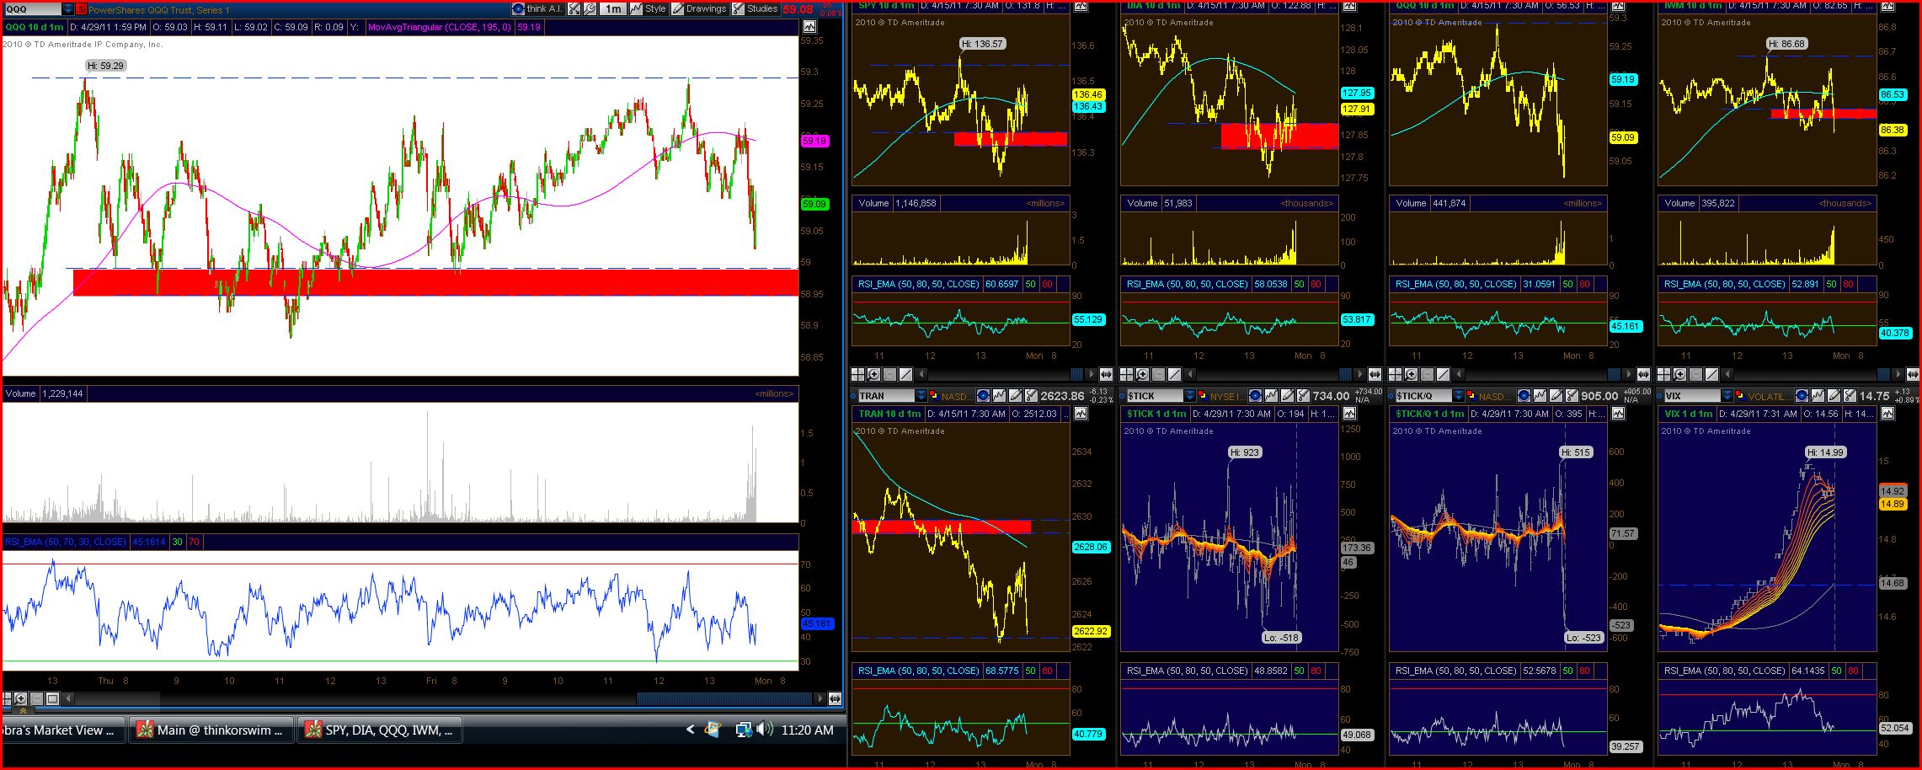This screenshot has width=1922, height=770.
Task: Click the RSI_EMA (50, 70, 30, CLOSE) study label
Action: (66, 542)
